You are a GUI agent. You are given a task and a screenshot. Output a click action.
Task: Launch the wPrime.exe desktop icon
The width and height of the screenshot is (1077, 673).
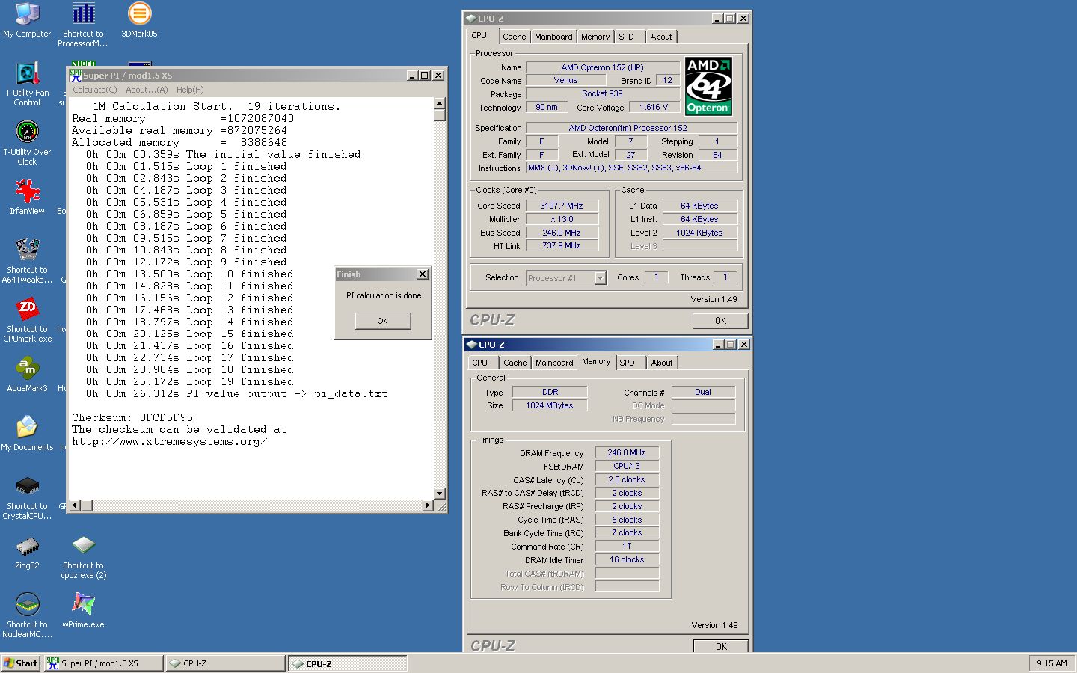[83, 610]
